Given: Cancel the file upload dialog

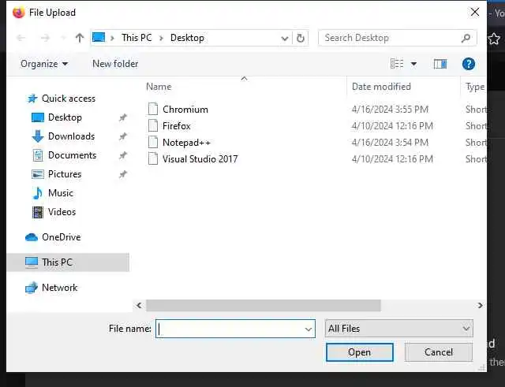Looking at the screenshot, I should [439, 352].
